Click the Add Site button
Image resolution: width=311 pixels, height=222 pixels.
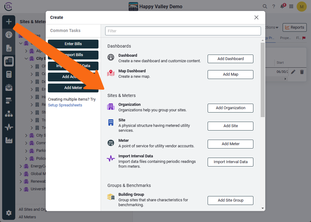coord(231,126)
